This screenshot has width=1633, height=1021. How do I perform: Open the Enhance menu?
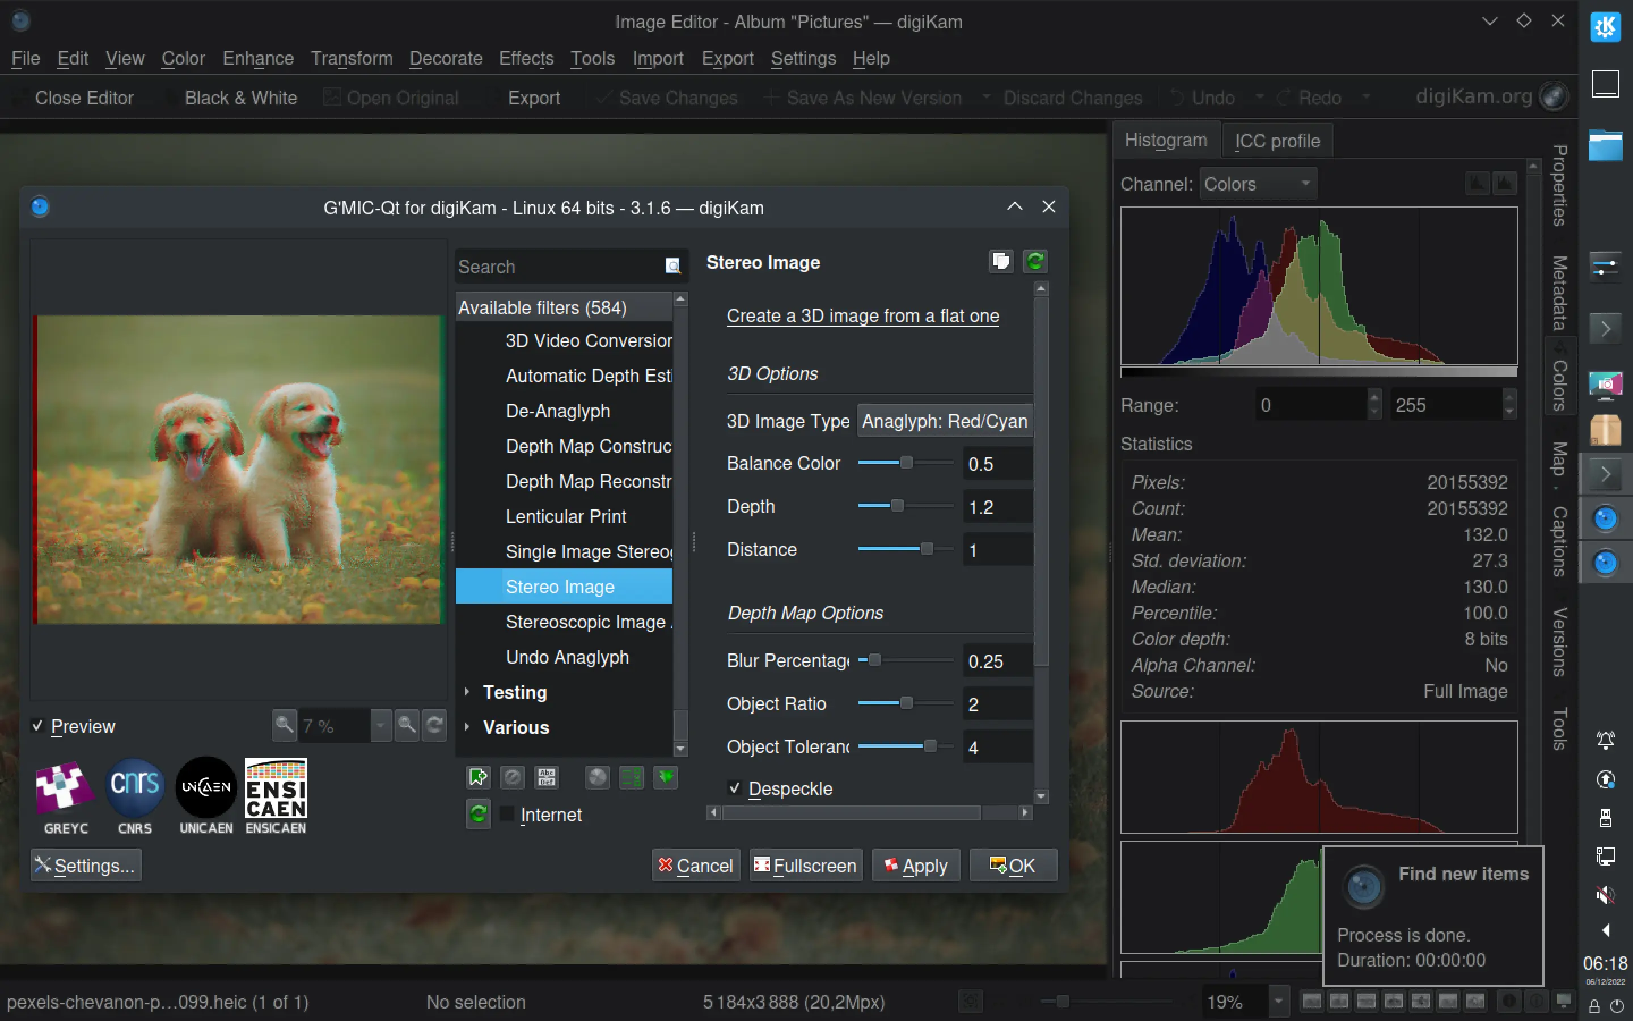[x=258, y=59]
